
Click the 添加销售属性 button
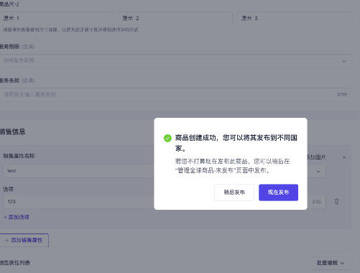[x=24, y=240]
